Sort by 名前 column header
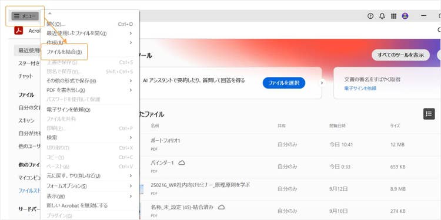Screen dimensions: 441x220 click(155, 126)
